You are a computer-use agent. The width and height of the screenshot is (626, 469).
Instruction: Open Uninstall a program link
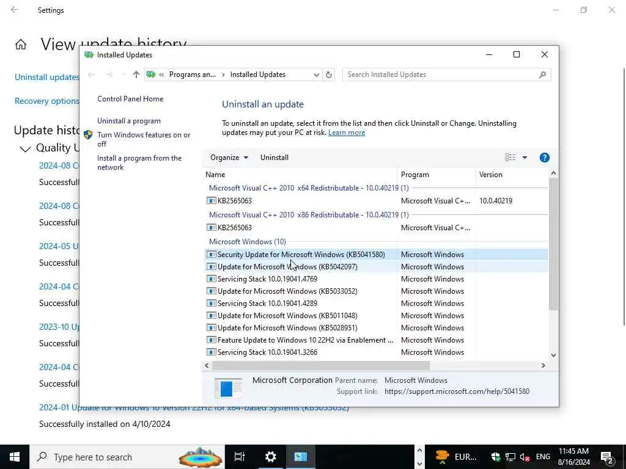pyautogui.click(x=129, y=121)
